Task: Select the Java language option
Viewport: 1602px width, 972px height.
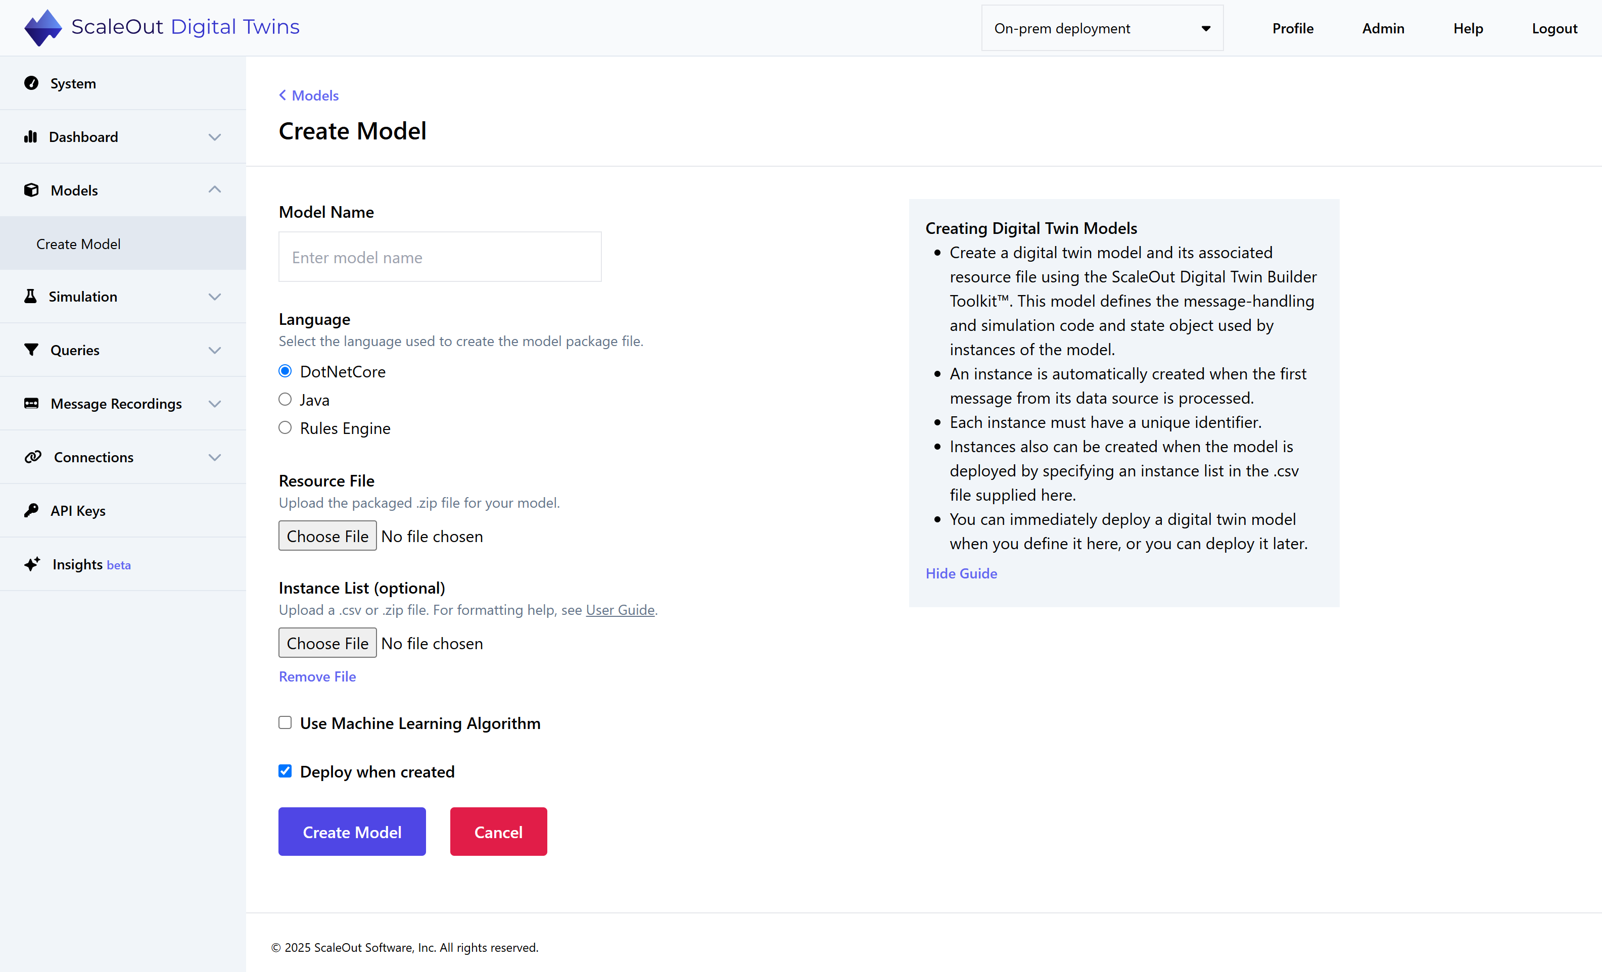Action: pyautogui.click(x=285, y=400)
